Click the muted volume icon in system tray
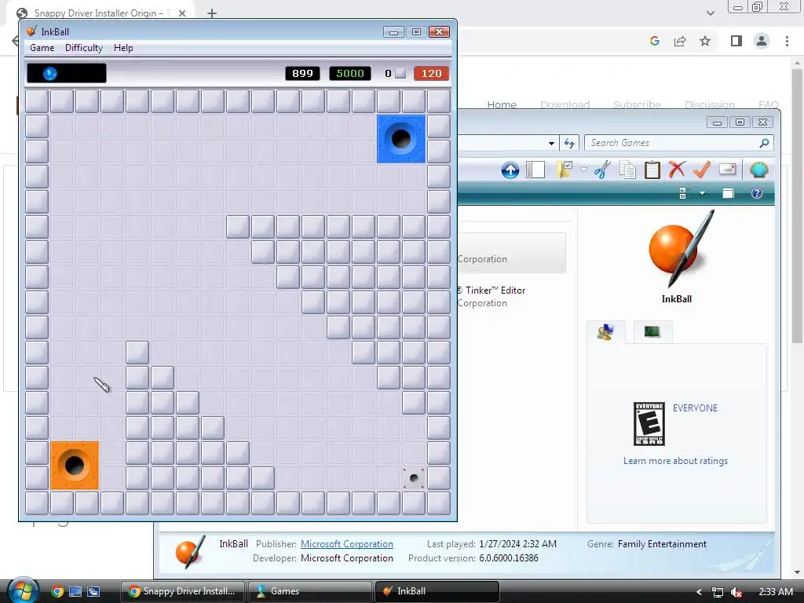The width and height of the screenshot is (804, 603). [x=736, y=592]
